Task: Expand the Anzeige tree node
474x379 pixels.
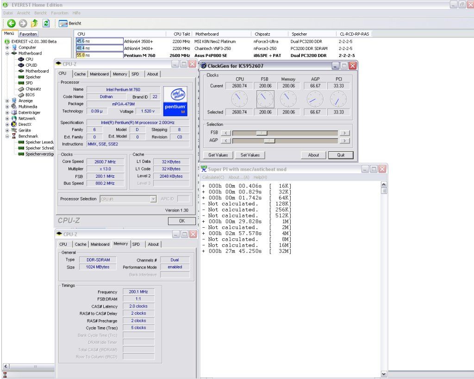Action: pyautogui.click(x=7, y=100)
